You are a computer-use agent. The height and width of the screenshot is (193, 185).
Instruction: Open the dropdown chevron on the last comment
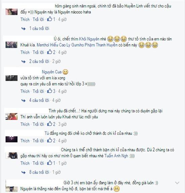point(177,183)
